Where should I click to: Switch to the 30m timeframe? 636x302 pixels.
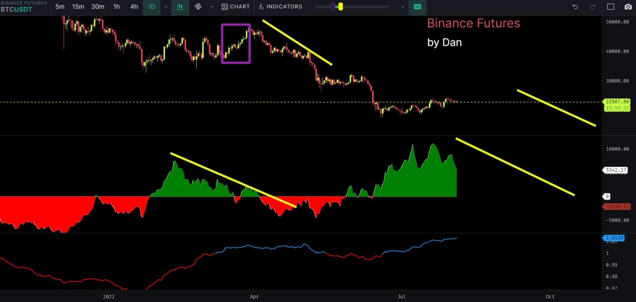(98, 7)
